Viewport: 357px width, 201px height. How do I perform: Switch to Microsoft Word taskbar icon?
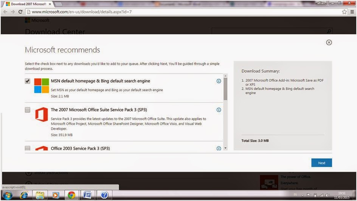[87, 195]
